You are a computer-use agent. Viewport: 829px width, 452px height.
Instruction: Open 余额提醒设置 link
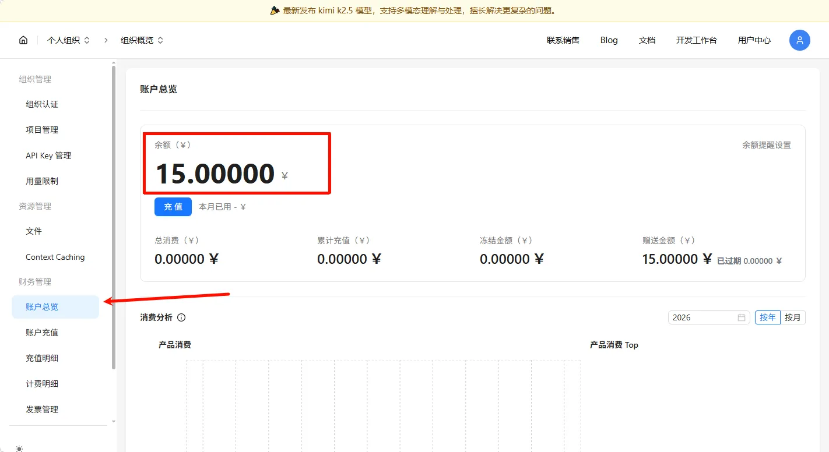[x=766, y=145]
